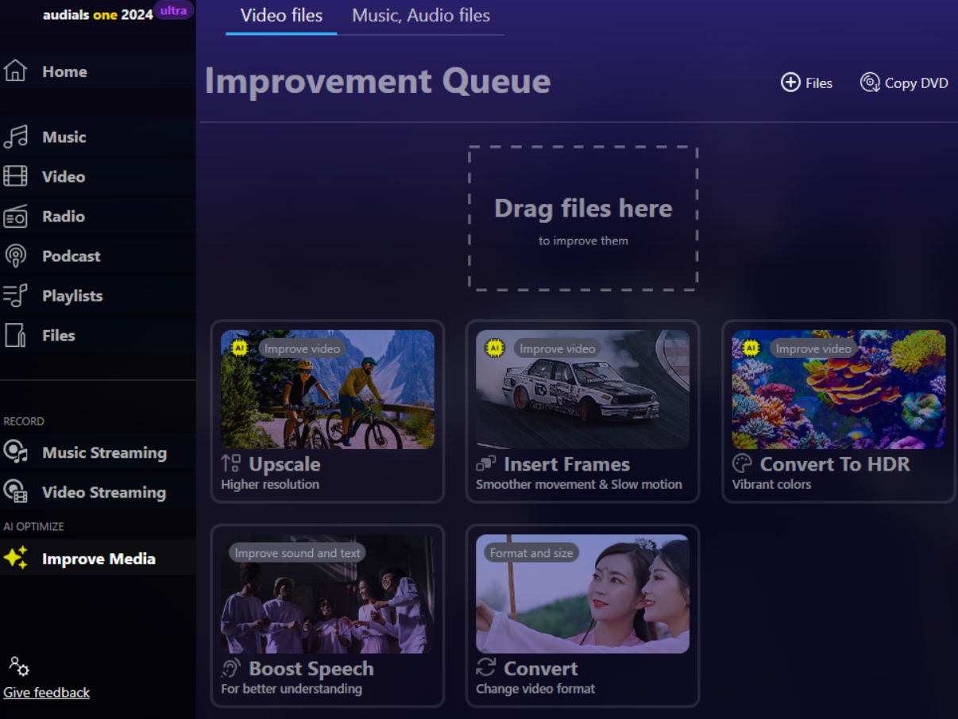
Task: Click the Improve Media sparkle icon
Action: [15, 558]
